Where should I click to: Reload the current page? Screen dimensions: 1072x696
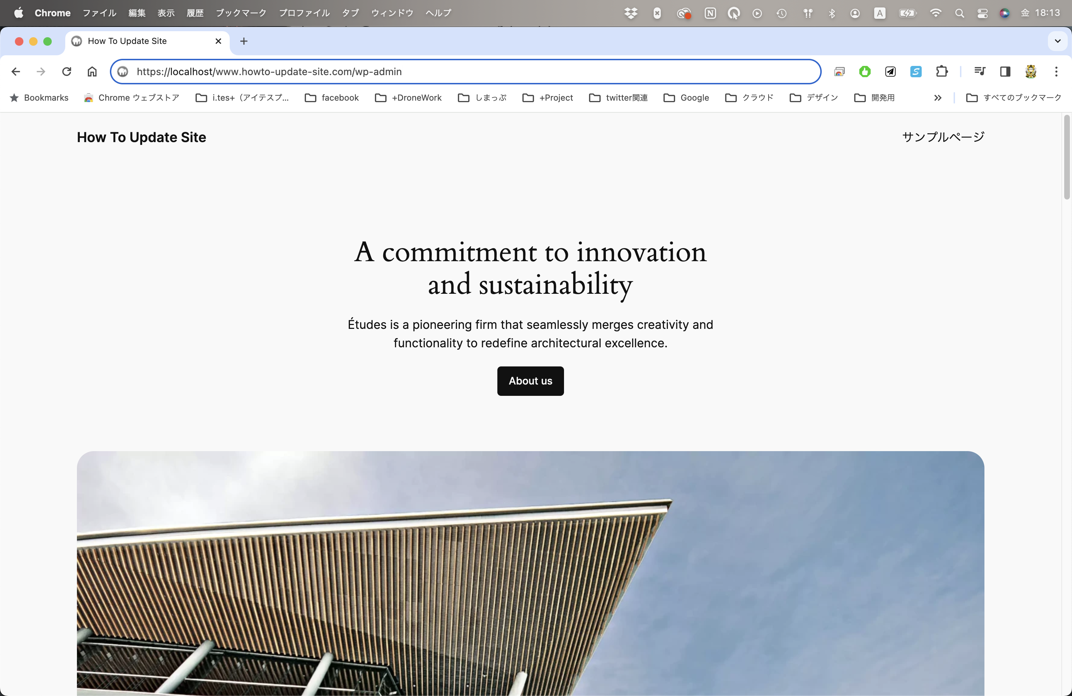[67, 72]
